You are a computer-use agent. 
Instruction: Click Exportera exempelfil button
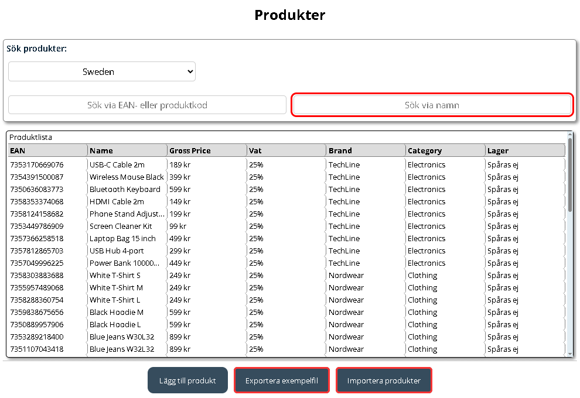pyautogui.click(x=281, y=380)
